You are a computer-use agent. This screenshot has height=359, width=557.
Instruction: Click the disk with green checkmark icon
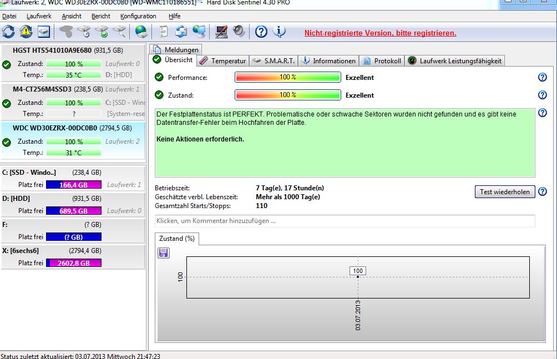point(102,32)
